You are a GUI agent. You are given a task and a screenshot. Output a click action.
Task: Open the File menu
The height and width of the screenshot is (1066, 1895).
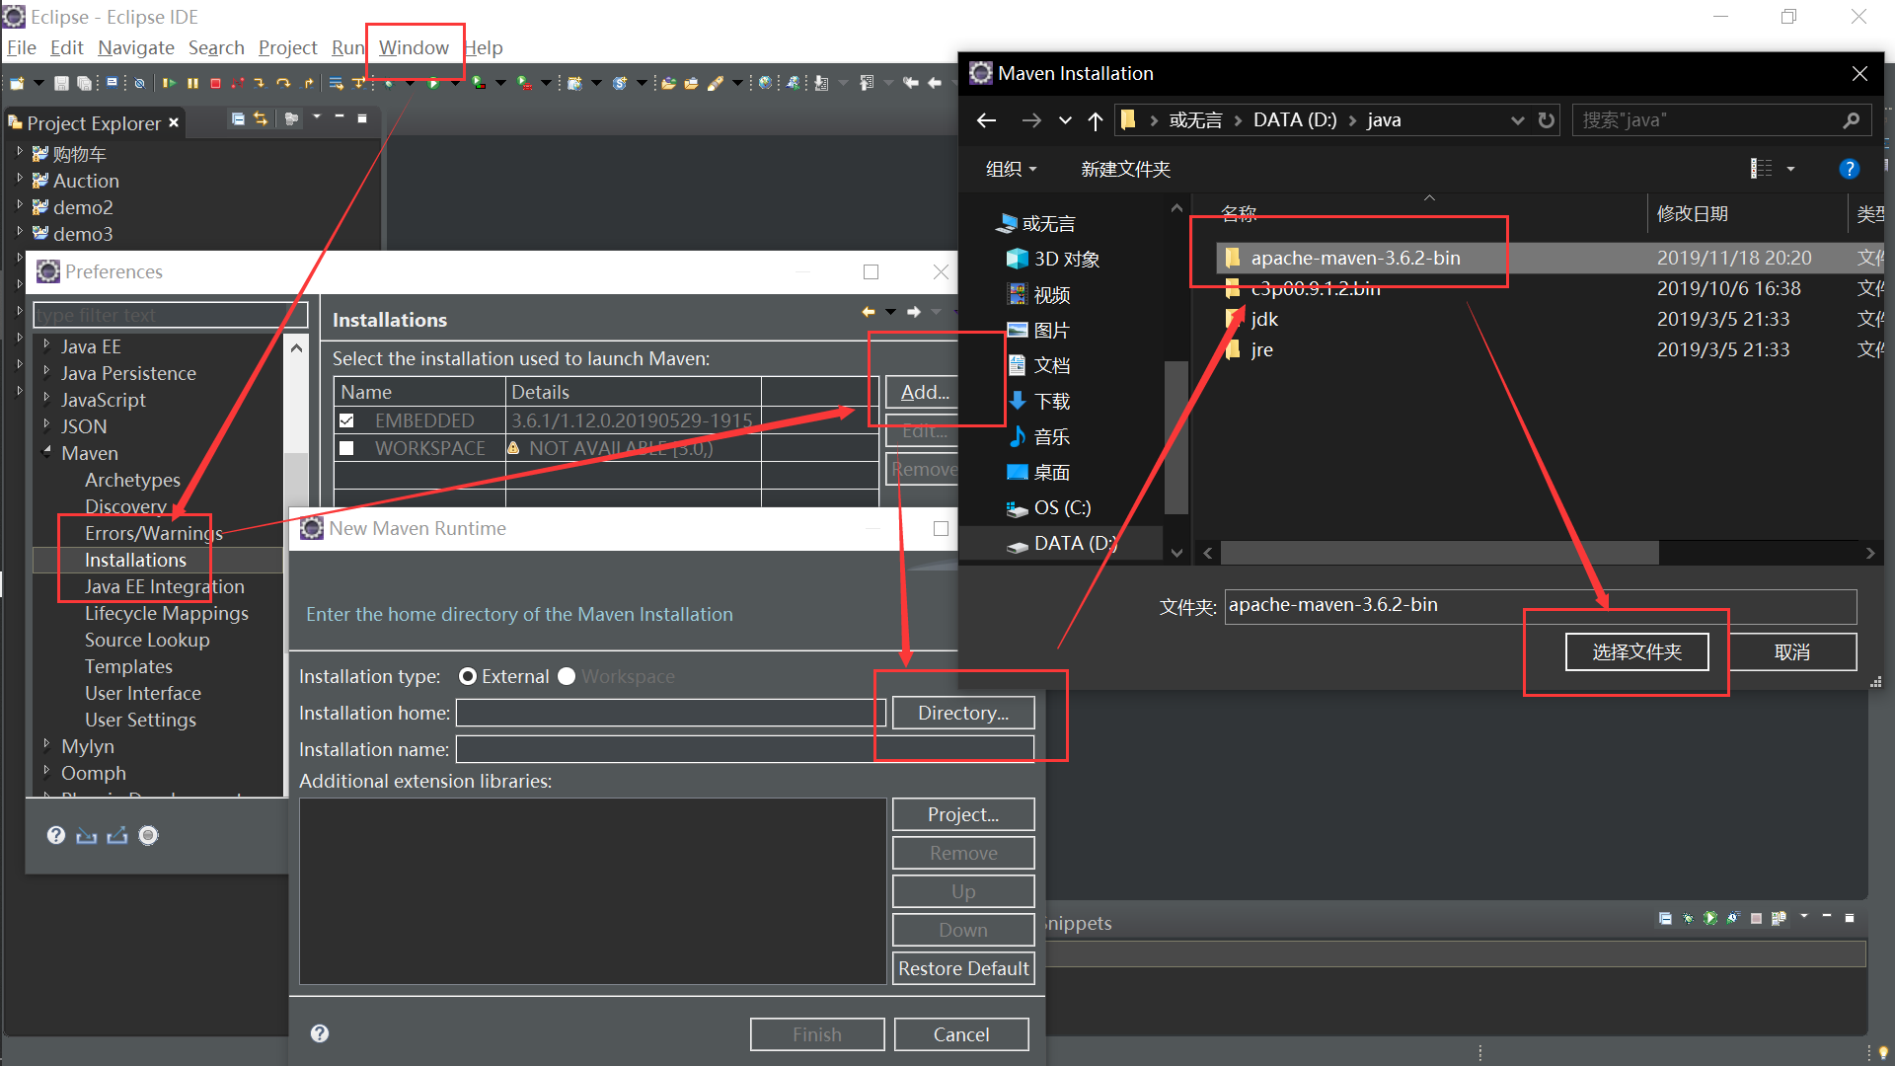[21, 47]
